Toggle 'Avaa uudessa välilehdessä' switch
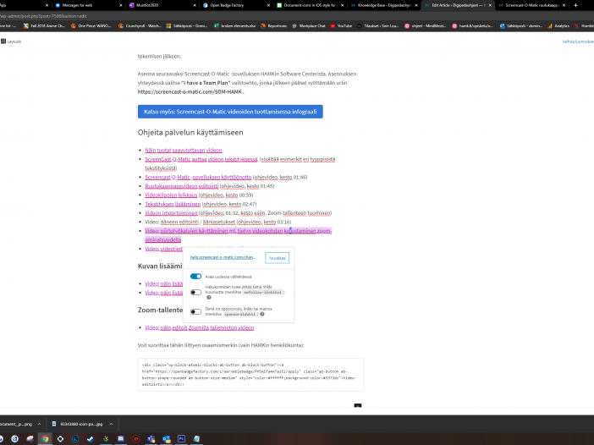 (195, 277)
